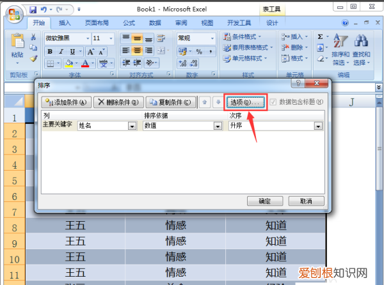Align text to vertical middle
The height and width of the screenshot is (285, 384).
(x=137, y=38)
